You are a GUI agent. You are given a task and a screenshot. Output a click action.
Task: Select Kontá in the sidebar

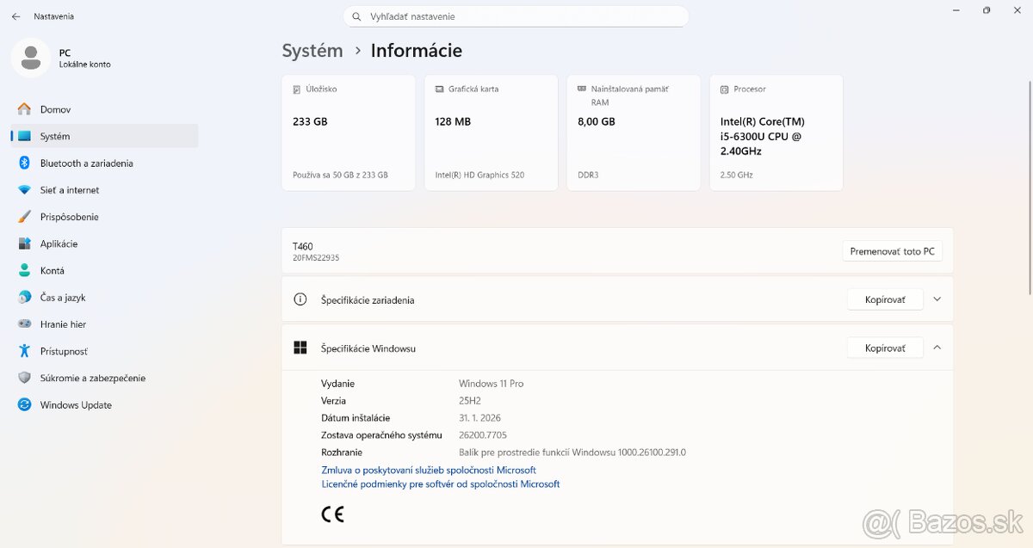click(54, 270)
